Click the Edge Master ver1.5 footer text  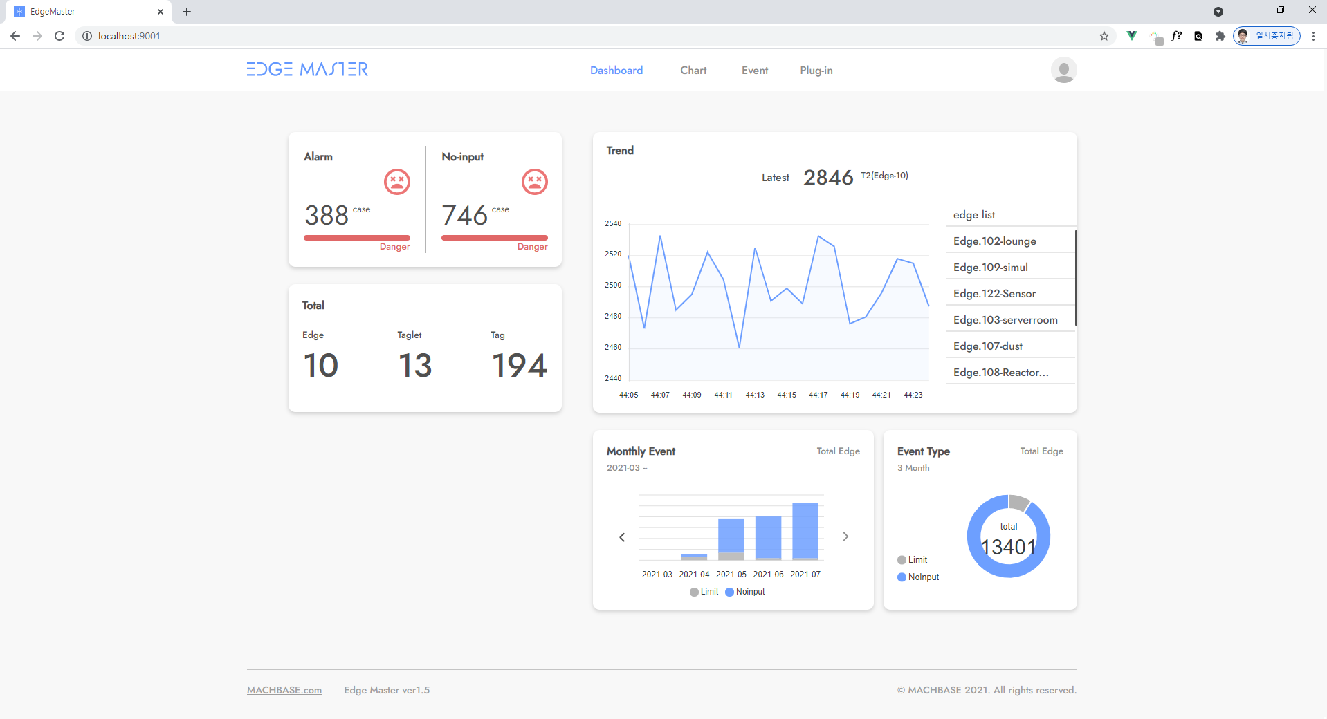pos(387,690)
